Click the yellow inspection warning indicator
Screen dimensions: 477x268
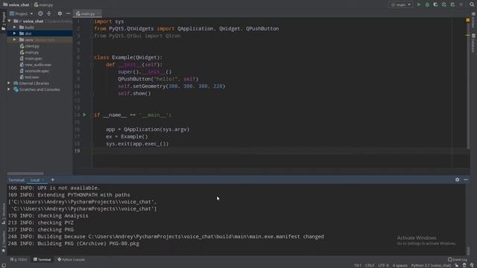pyautogui.click(x=467, y=20)
